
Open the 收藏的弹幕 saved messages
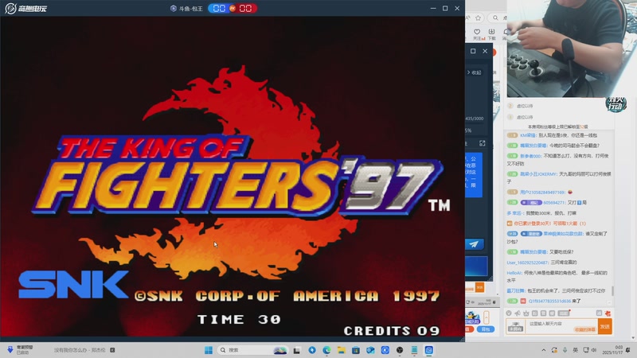[585, 330]
